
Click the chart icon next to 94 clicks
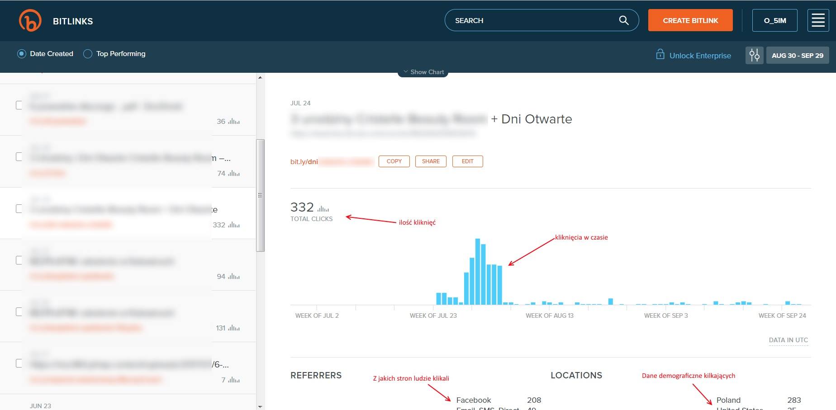[234, 276]
